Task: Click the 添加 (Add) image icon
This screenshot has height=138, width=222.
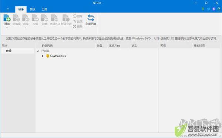Action: click(x=7, y=18)
